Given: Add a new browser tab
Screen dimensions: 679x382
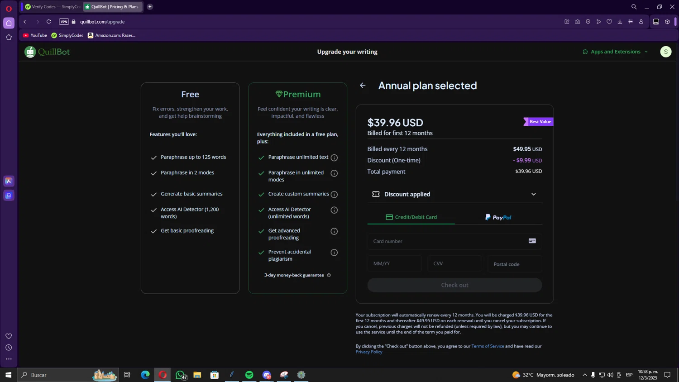Looking at the screenshot, I should [x=150, y=7].
